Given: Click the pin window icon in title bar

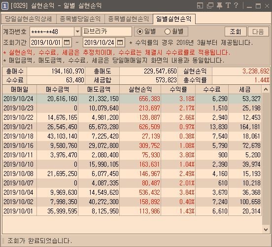Looking at the screenshot, I should [x=219, y=6].
